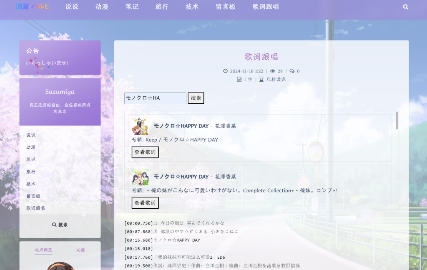Click the search results list scrollbar
427x270 pixels.
click(x=397, y=121)
